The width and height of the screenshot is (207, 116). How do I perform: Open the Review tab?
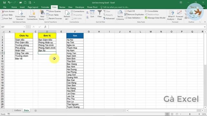(x=62, y=7)
